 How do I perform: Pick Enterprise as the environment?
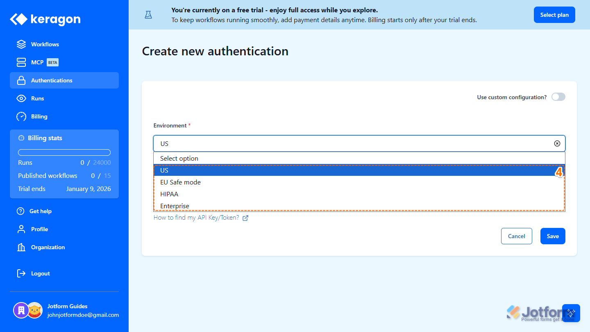(175, 205)
